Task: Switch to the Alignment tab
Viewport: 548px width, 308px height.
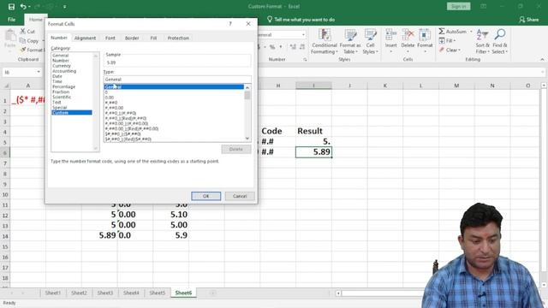Action: click(x=85, y=38)
